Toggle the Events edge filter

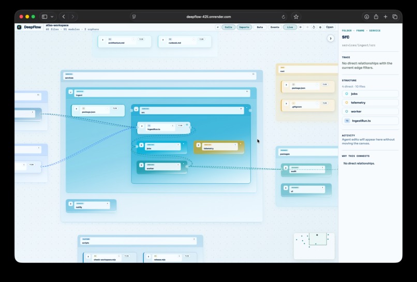point(275,27)
